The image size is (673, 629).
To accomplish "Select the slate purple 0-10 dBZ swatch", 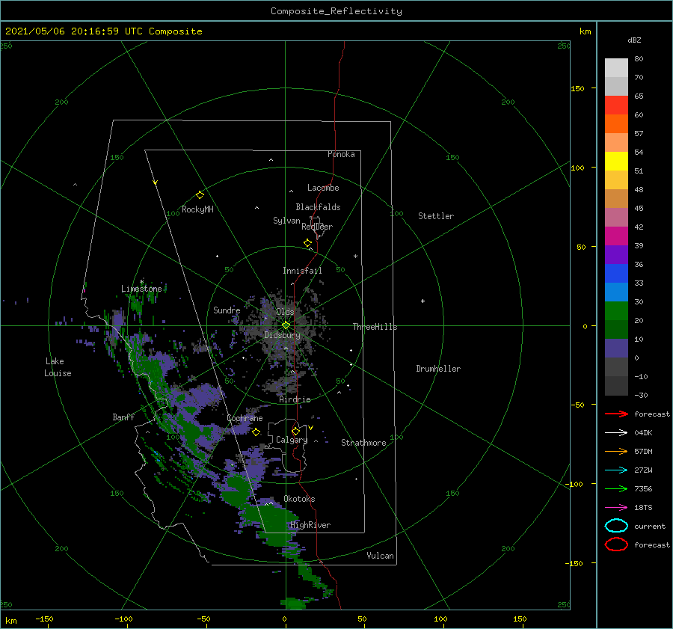I will pos(616,349).
